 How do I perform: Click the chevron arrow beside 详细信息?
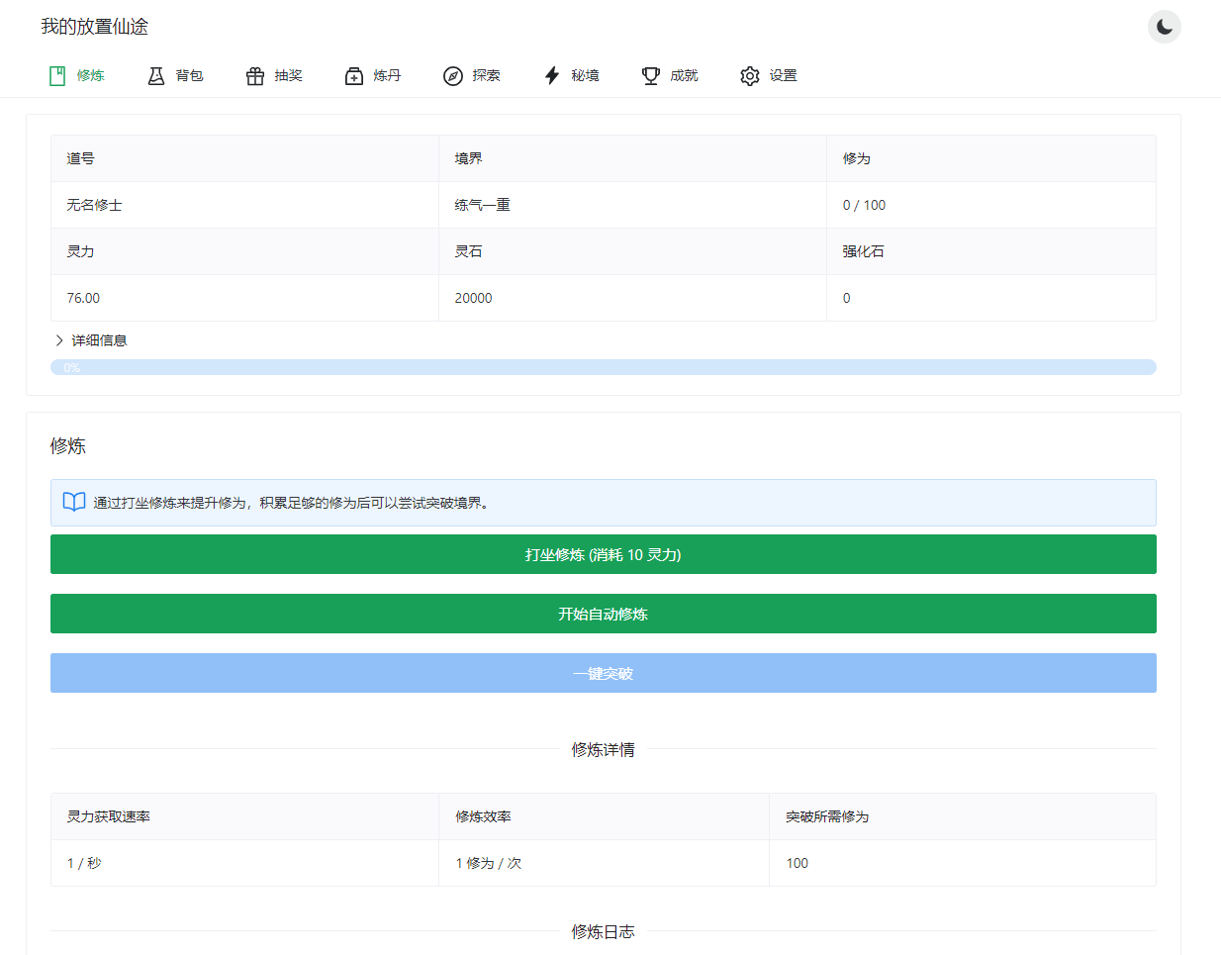click(x=59, y=340)
